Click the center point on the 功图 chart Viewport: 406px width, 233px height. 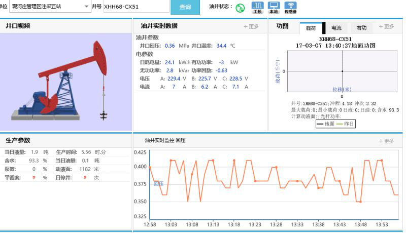tap(342, 71)
